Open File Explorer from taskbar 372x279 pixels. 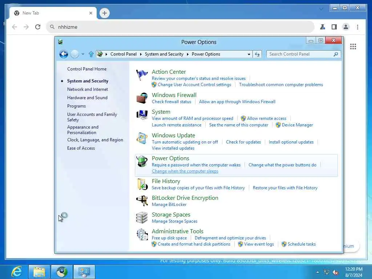tap(39, 272)
